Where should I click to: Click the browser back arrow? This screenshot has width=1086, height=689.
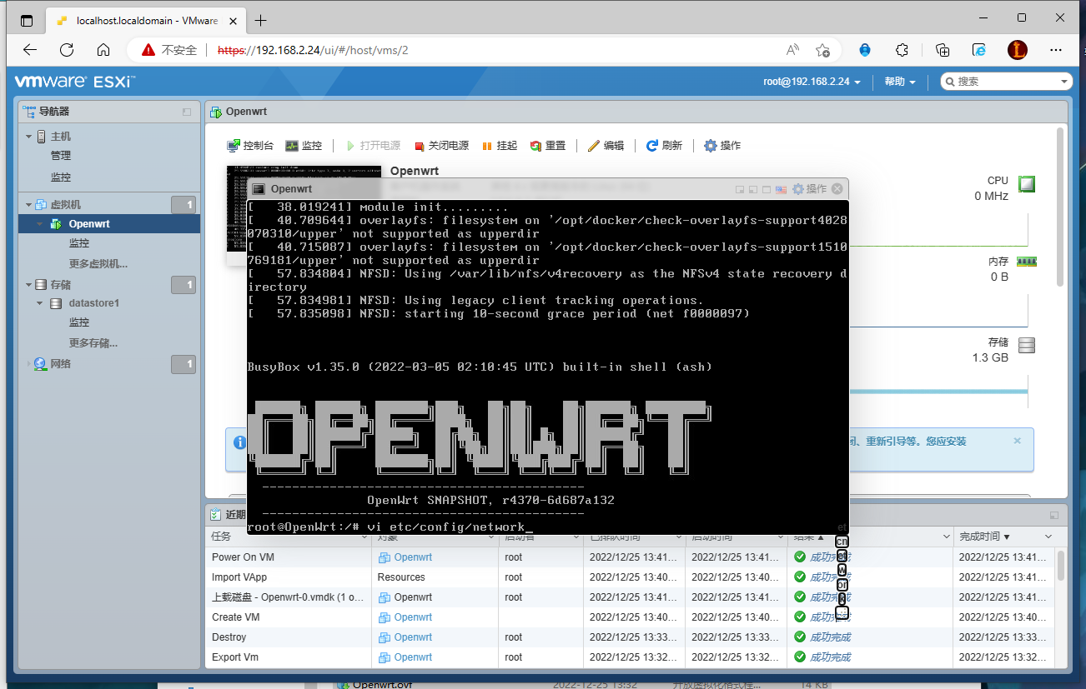click(x=30, y=50)
